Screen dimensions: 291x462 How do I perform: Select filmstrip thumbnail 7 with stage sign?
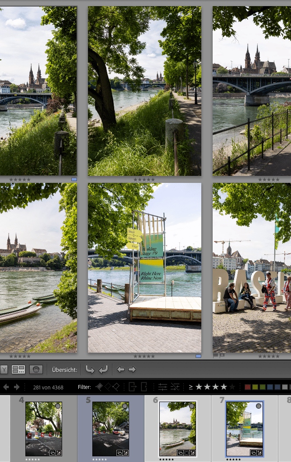pyautogui.click(x=245, y=429)
